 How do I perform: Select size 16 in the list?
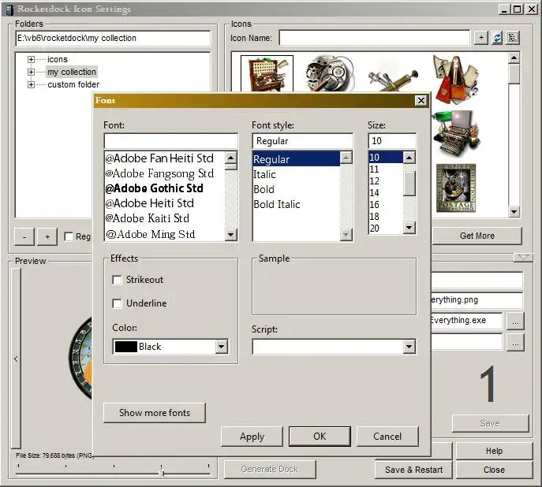click(375, 205)
